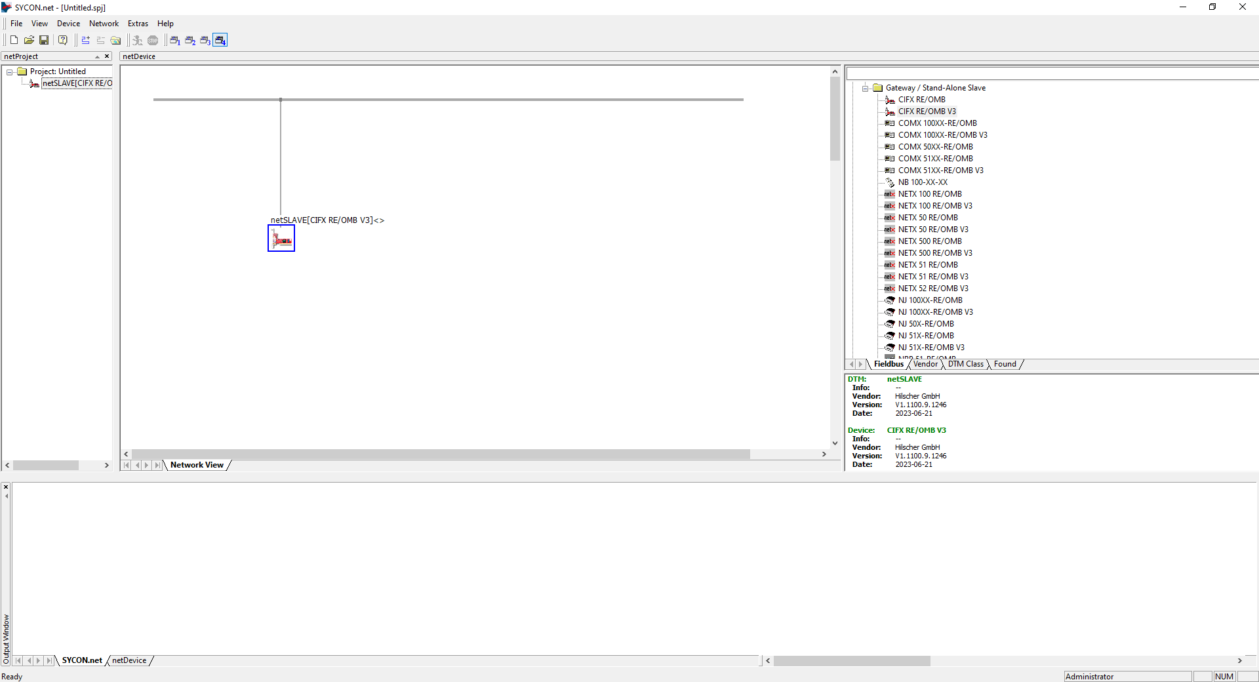The height and width of the screenshot is (682, 1259).
Task: Select COMX 100XX-RE/OMB in the catalog
Action: (937, 123)
